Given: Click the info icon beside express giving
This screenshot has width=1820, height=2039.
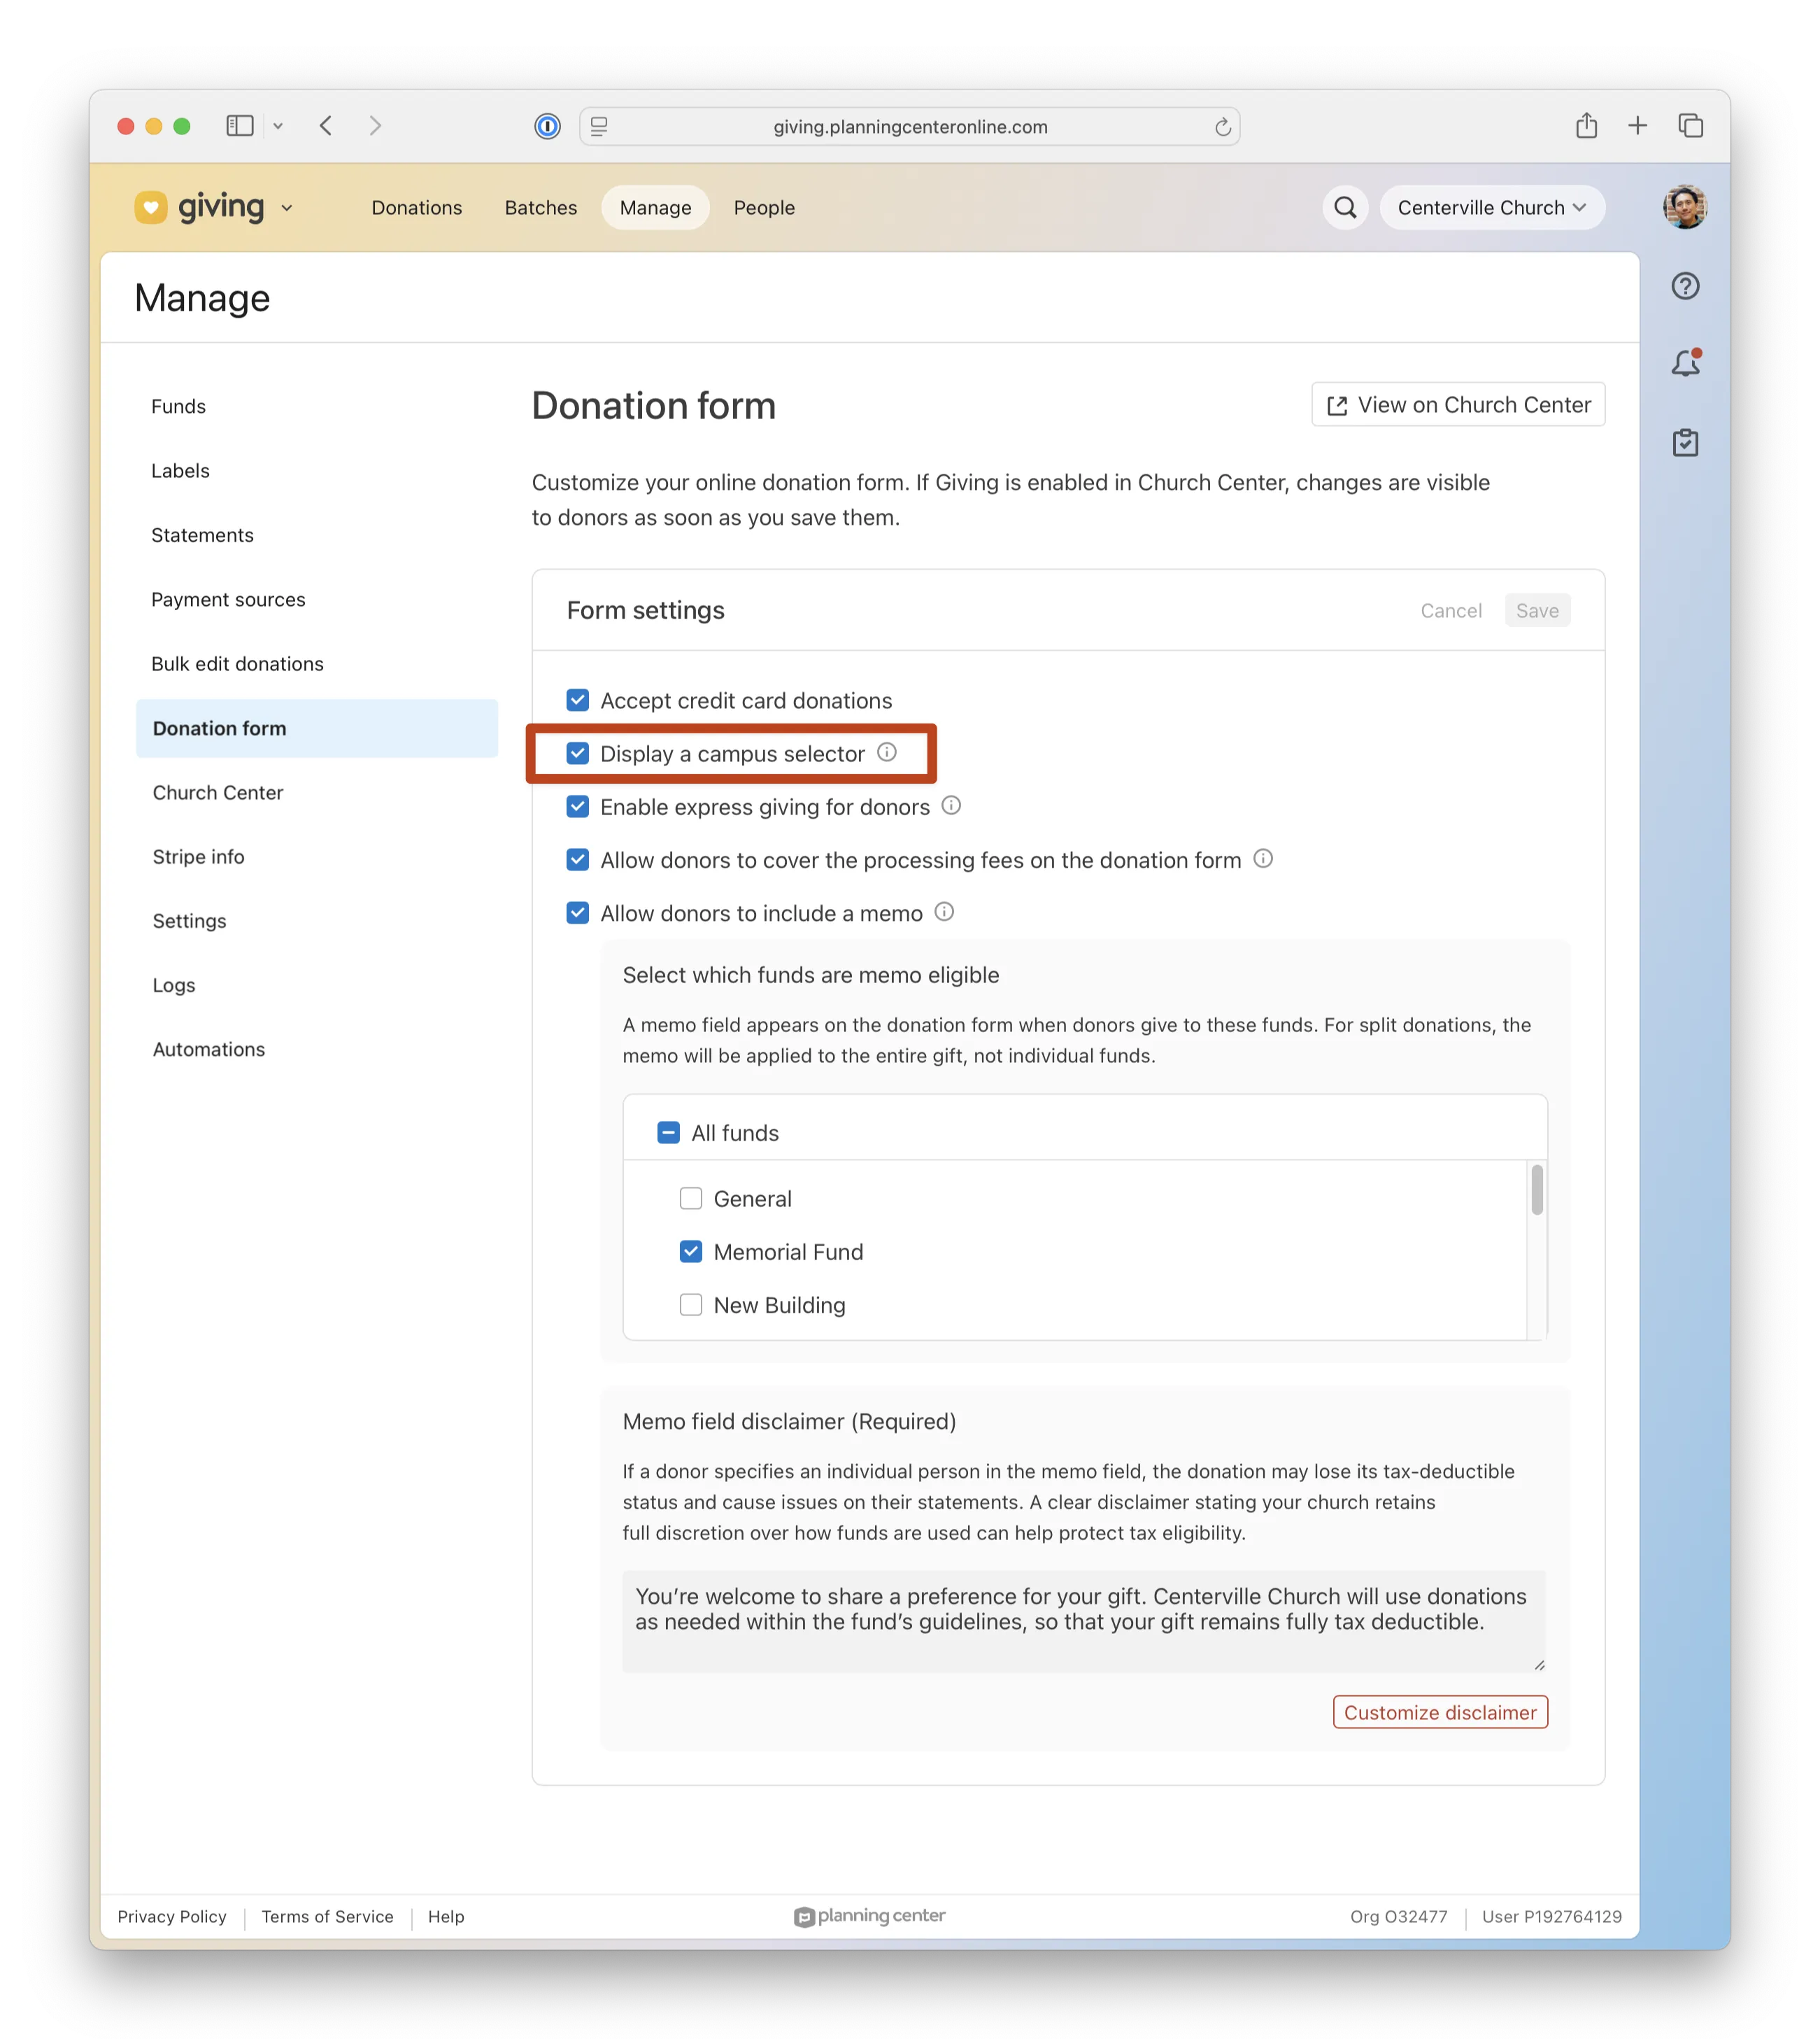Looking at the screenshot, I should click(x=951, y=805).
